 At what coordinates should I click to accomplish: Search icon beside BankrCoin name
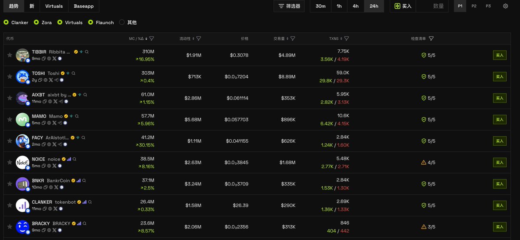point(84,181)
